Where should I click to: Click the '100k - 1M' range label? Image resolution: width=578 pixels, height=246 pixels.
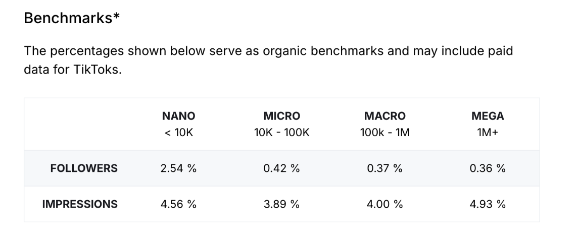[x=384, y=133]
